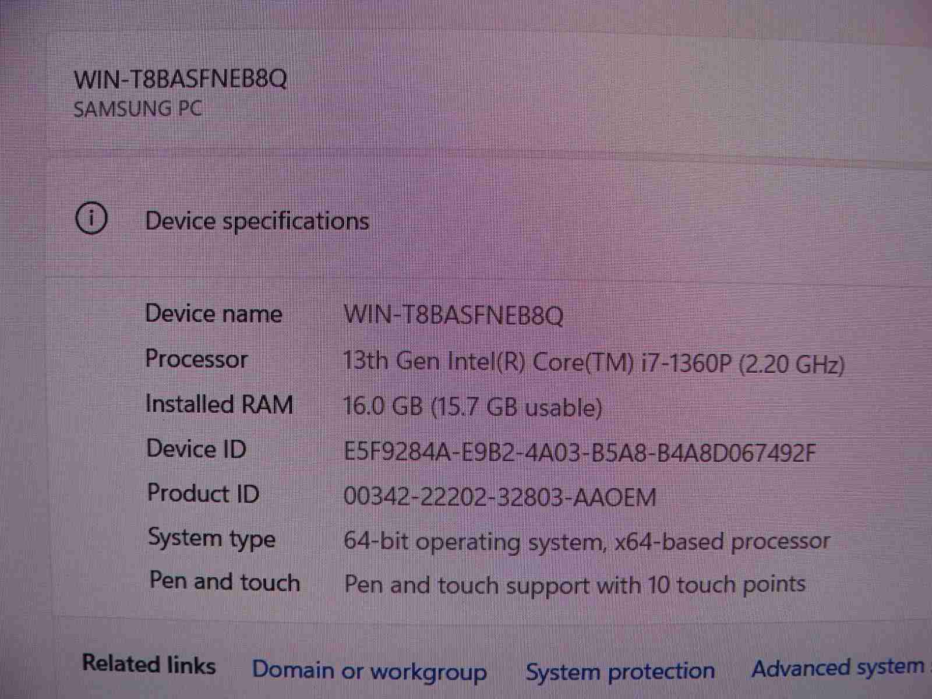Click the Installed RAM value

click(472, 407)
